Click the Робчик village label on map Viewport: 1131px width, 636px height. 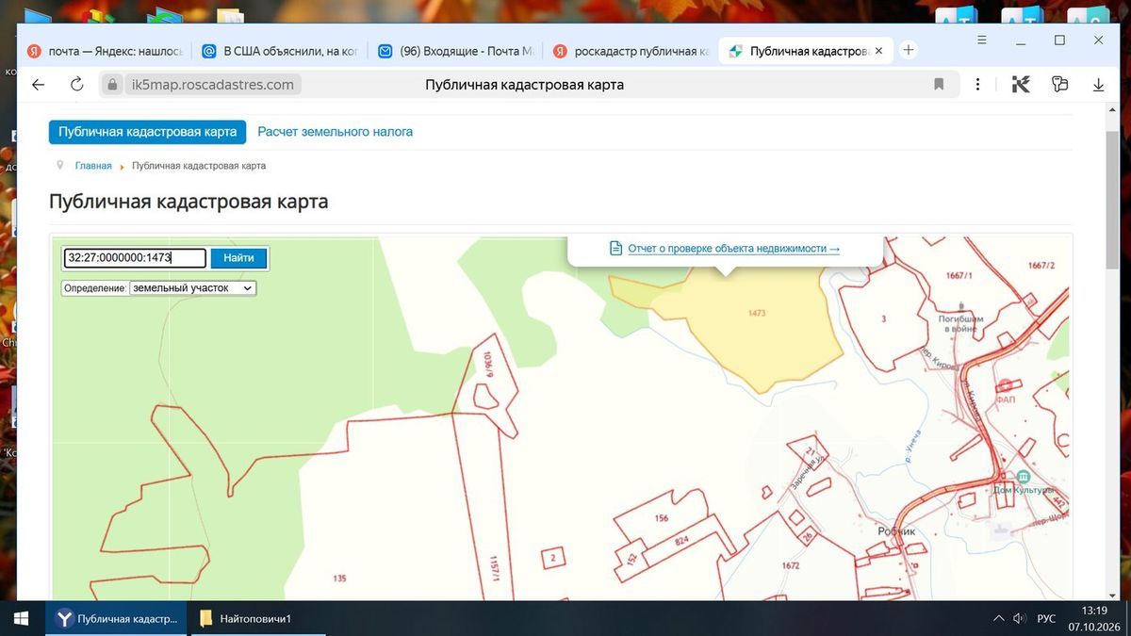click(896, 531)
